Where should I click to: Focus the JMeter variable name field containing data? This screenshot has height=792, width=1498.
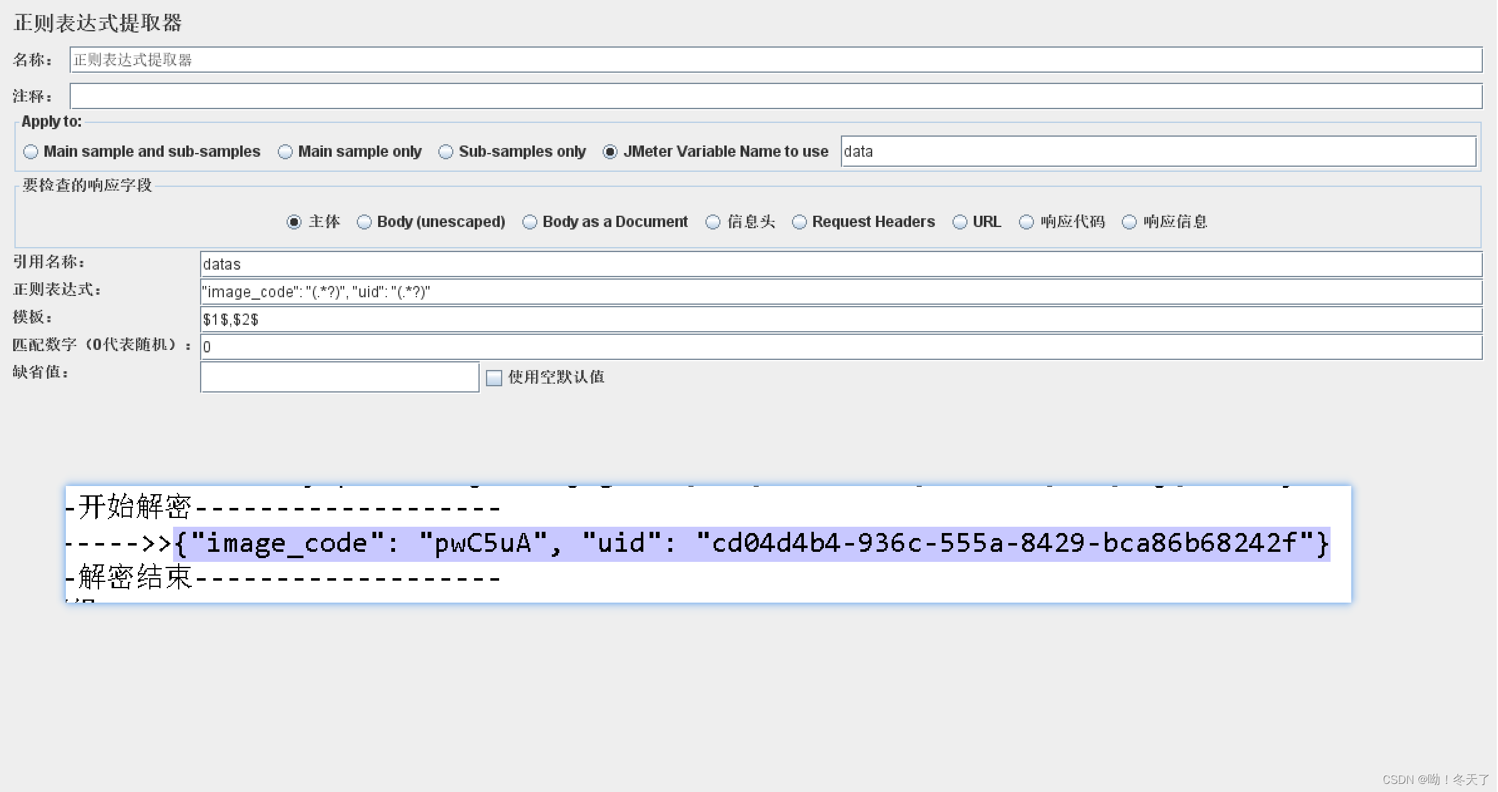tap(1158, 152)
